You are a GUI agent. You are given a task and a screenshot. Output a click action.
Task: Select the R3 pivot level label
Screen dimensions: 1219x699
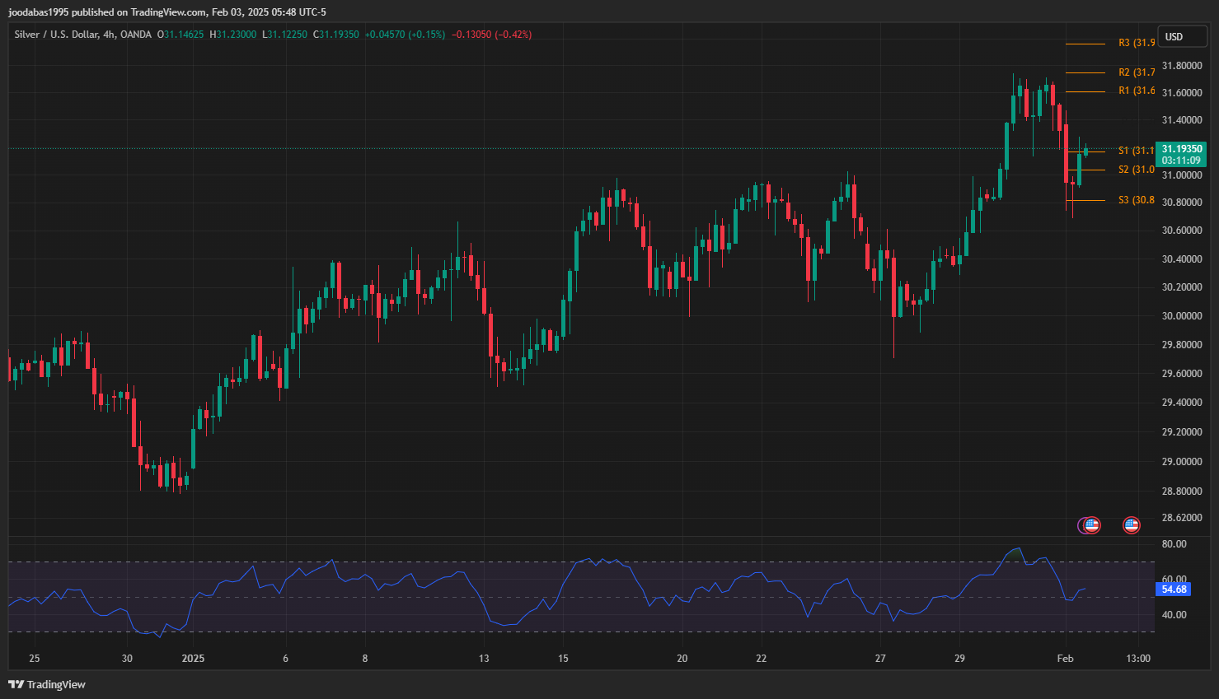click(x=1137, y=43)
